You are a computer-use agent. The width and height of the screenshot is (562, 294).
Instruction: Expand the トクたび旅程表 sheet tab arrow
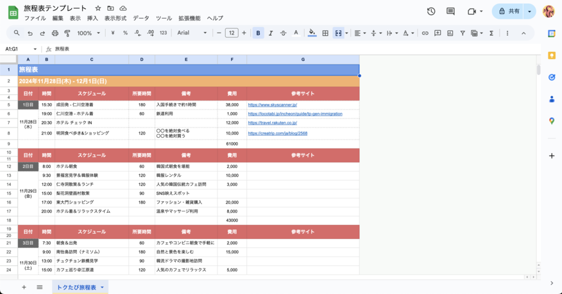[102, 288]
